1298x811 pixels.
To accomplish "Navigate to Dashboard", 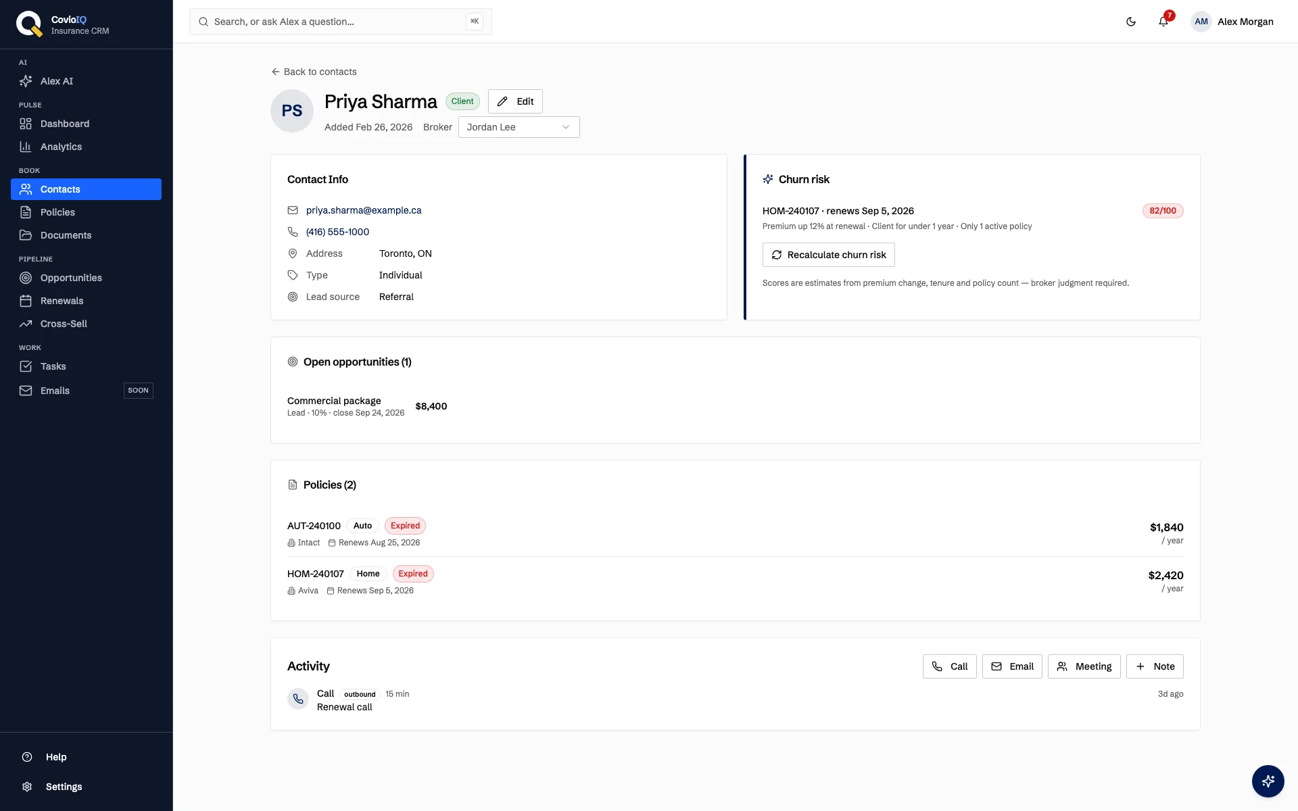I will click(x=86, y=124).
